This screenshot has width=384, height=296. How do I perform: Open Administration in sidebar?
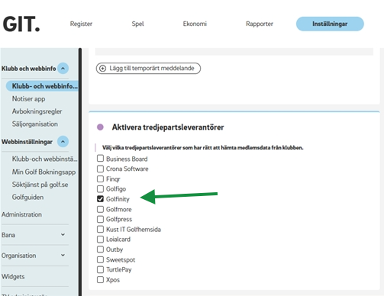click(22, 215)
